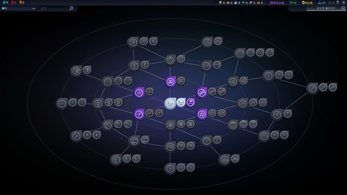Click the purple culture 0/15 (+3) indicator
This screenshot has height=195, width=347.
(x=277, y=2)
